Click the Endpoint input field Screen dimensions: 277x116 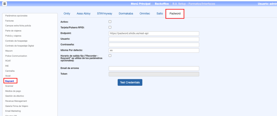pyautogui.click(x=154, y=34)
